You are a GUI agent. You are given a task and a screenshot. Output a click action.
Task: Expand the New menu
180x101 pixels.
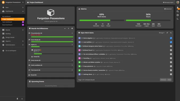click(x=23, y=7)
